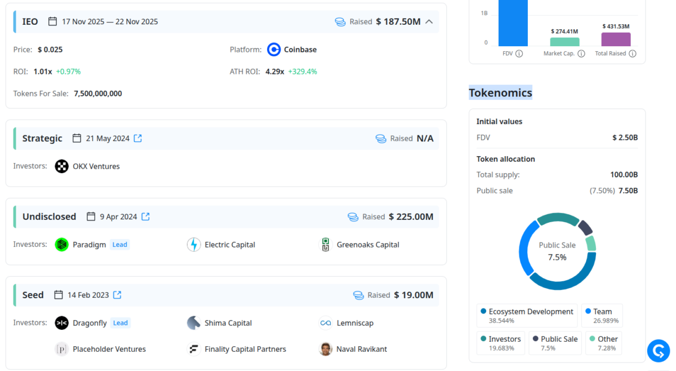Click Naval Ravikant's avatar photo

(326, 348)
